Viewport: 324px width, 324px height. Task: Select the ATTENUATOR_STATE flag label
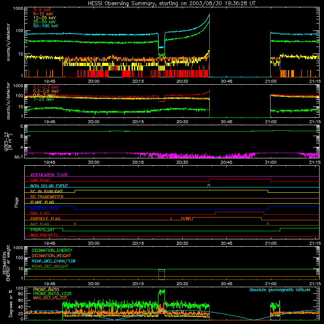pos(49,175)
